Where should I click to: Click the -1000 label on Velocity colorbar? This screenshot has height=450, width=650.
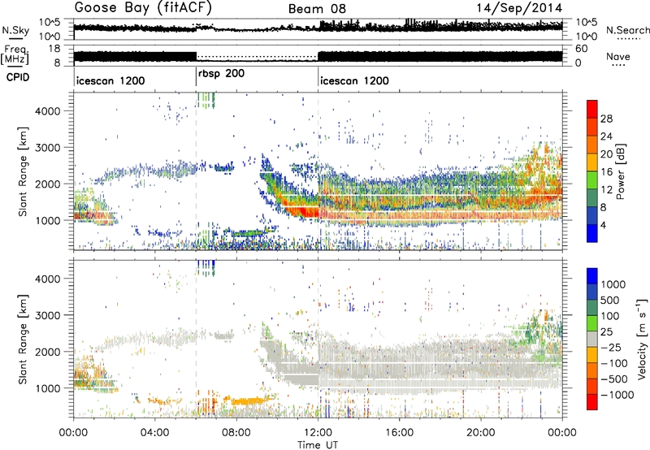coord(617,395)
